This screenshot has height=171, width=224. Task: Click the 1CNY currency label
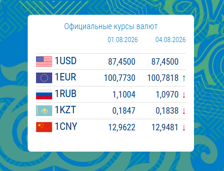click(66, 126)
